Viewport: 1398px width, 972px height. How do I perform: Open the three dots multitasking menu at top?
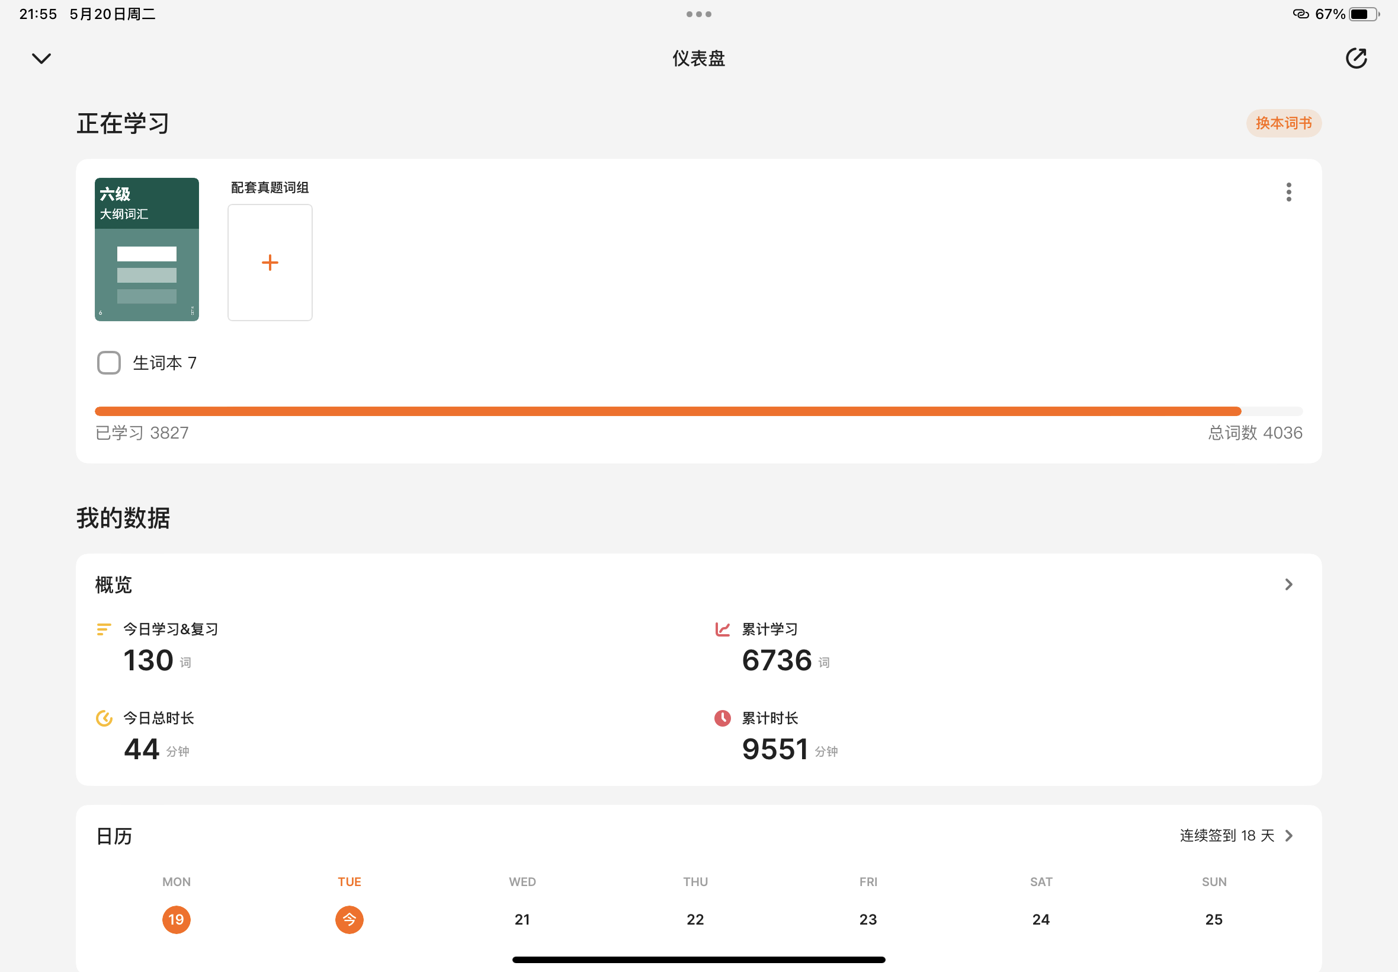(x=698, y=14)
